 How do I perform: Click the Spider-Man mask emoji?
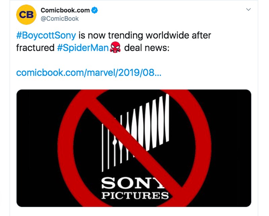click(115, 48)
